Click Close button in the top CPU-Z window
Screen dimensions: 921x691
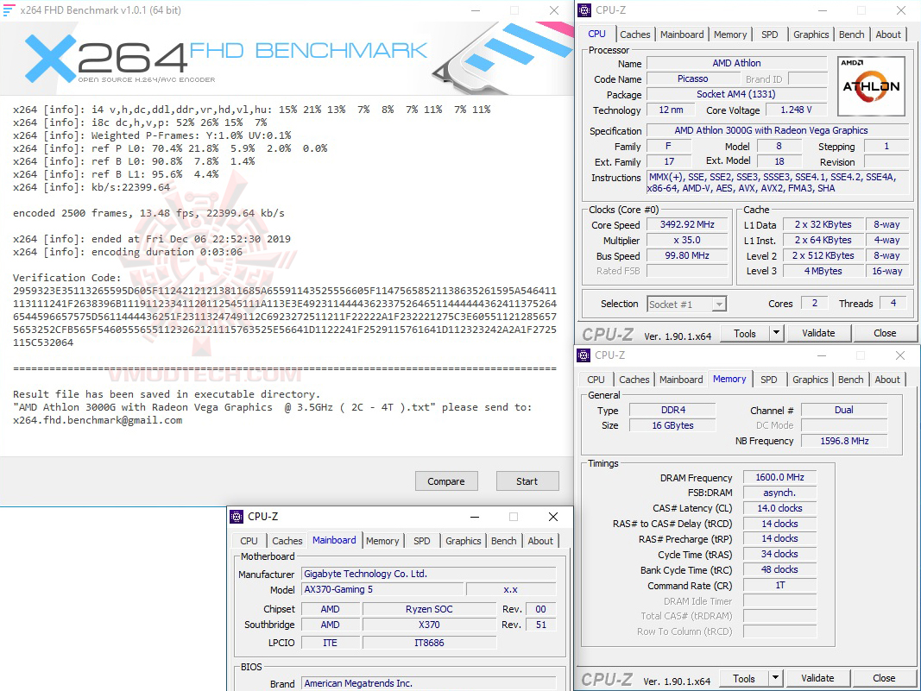pyautogui.click(x=885, y=333)
